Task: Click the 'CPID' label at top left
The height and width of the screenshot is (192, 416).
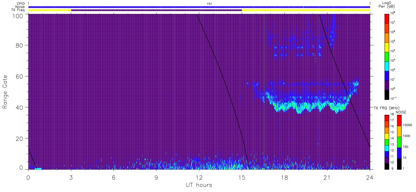Action: click(x=20, y=4)
